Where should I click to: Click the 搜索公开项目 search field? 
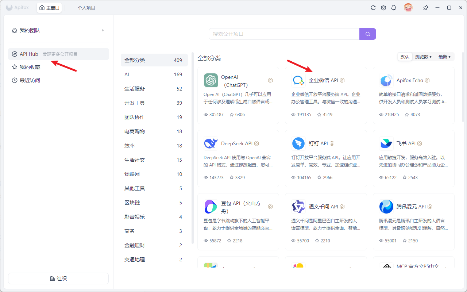pyautogui.click(x=284, y=34)
